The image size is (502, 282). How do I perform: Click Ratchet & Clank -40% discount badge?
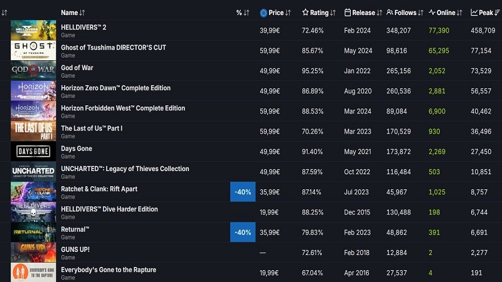[x=243, y=192]
